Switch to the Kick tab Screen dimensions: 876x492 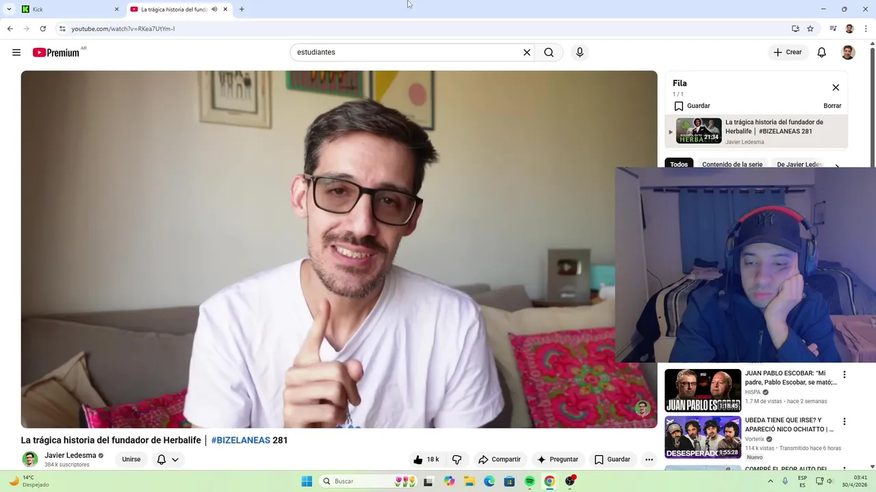click(x=68, y=10)
